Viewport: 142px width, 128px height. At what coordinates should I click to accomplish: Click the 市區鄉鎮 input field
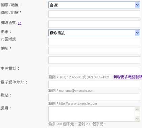pos(94,41)
